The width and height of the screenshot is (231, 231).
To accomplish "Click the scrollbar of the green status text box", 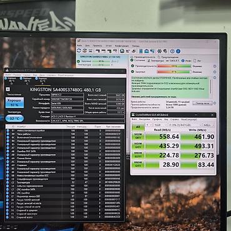I will pos(210,87).
